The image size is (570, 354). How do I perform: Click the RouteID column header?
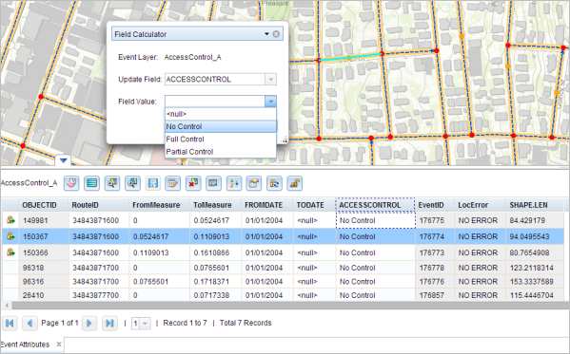coord(85,205)
